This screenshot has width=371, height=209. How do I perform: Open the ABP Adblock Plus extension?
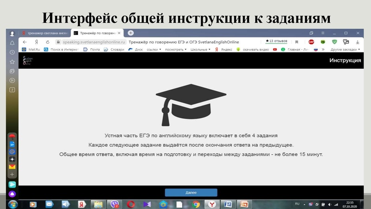click(x=311, y=42)
